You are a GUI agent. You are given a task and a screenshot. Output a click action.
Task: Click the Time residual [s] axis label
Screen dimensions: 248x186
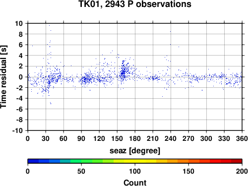click(x=3, y=77)
